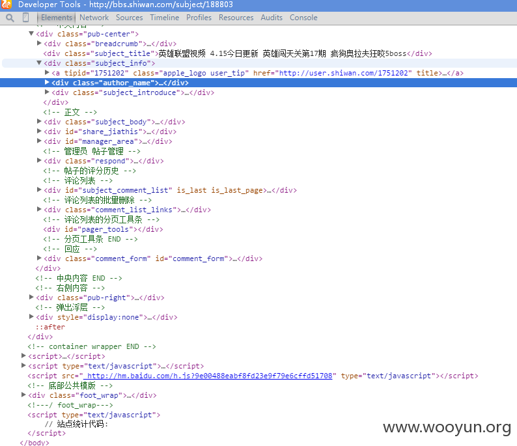Toggle the device mode phone icon

25,18
